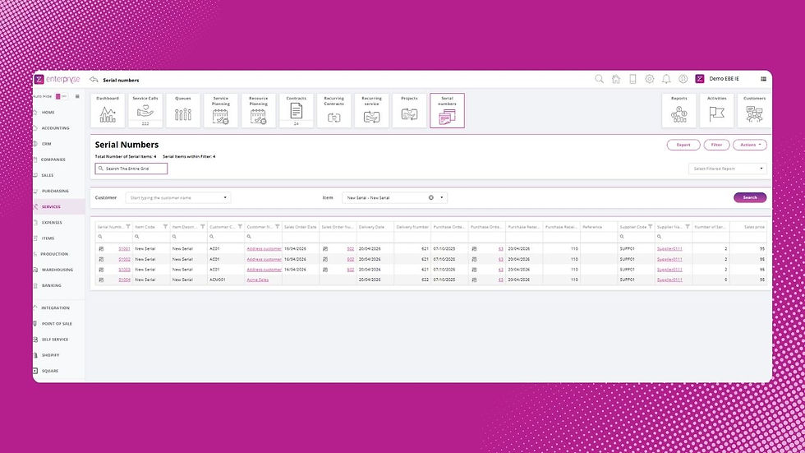The height and width of the screenshot is (453, 805).
Task: Click the Supplier Name column search box
Action: (x=673, y=237)
